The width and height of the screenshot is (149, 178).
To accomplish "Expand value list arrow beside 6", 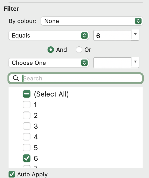I will pyautogui.click(x=135, y=34).
